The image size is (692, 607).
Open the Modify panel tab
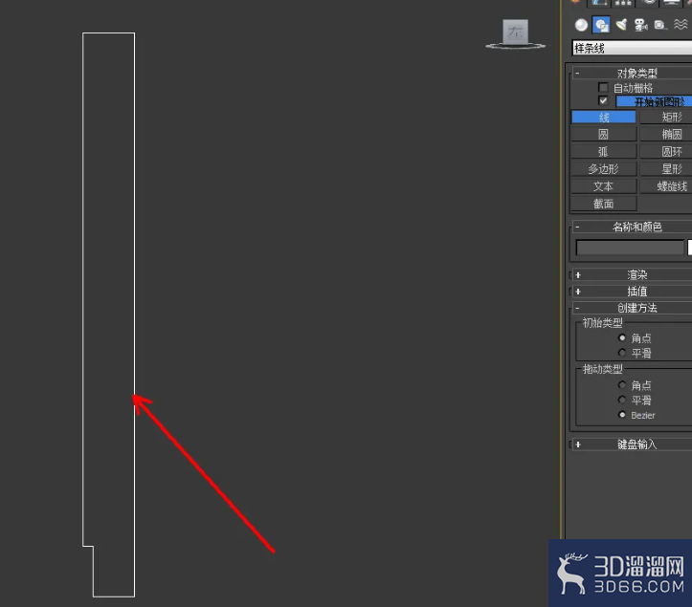coord(599,3)
